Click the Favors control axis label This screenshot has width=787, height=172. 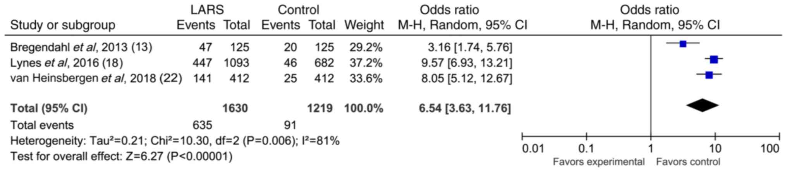688,161
